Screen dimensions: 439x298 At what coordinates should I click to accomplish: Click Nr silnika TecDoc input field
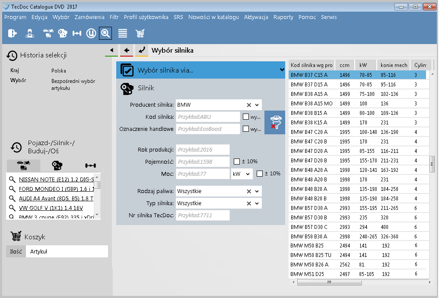coord(203,215)
